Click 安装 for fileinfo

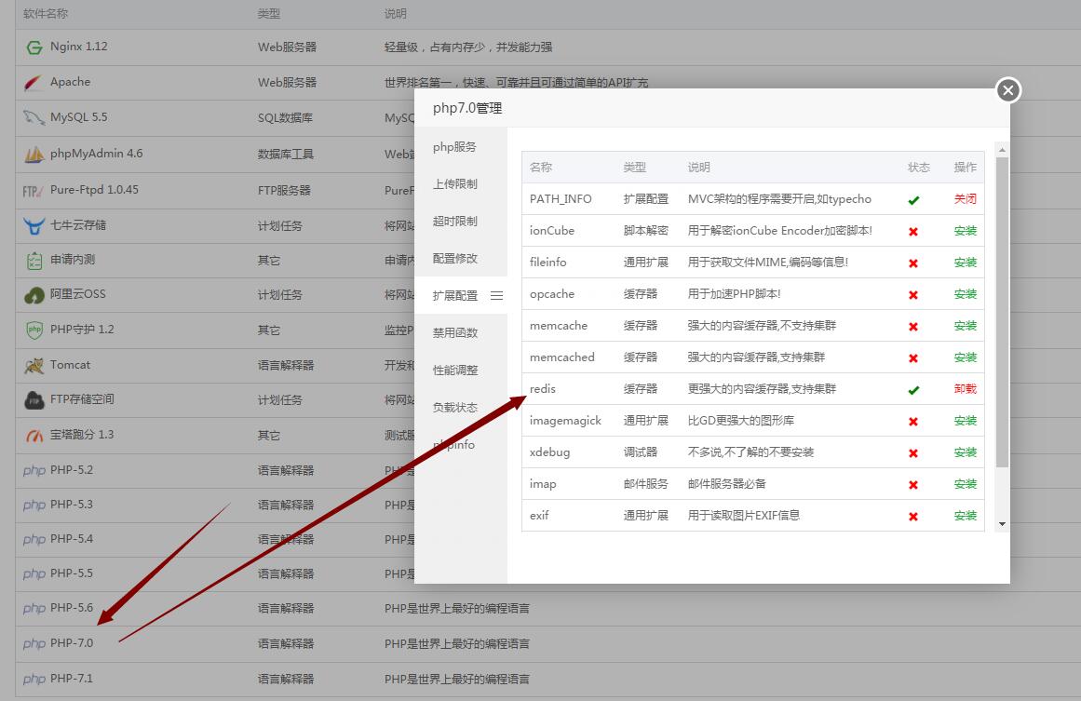click(966, 263)
